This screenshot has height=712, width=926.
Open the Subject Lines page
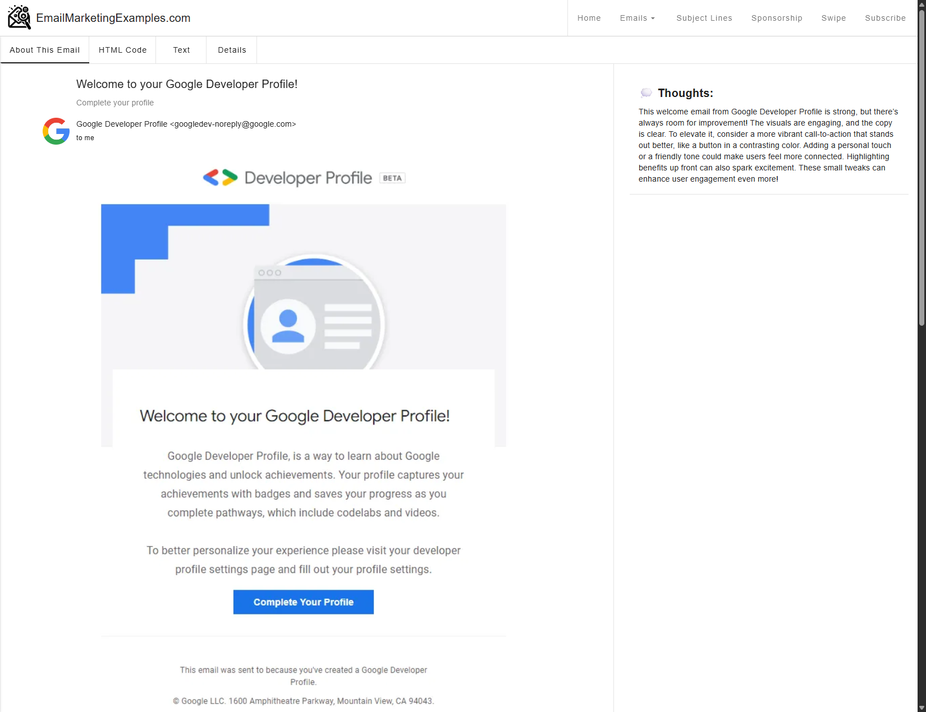tap(704, 18)
